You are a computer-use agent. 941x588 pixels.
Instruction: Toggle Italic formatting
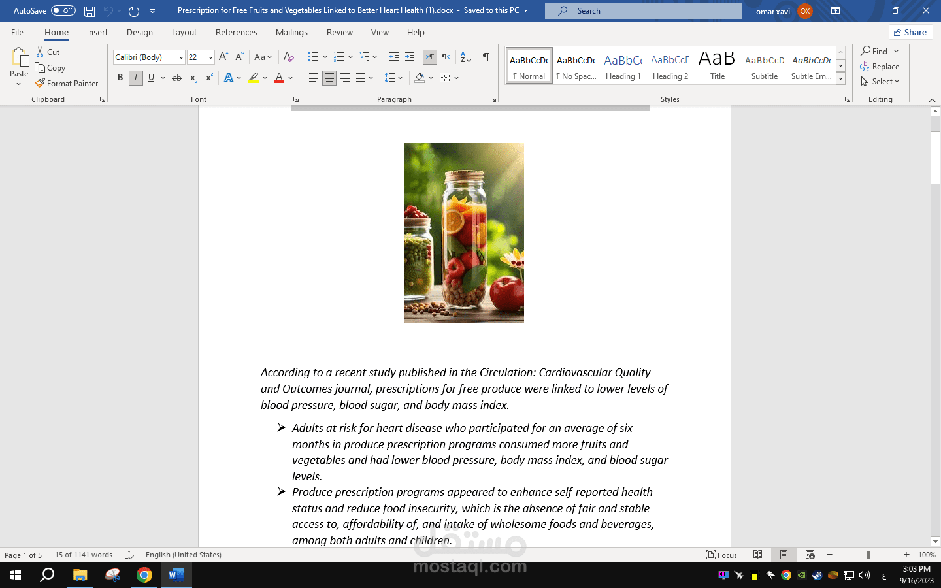[136, 78]
